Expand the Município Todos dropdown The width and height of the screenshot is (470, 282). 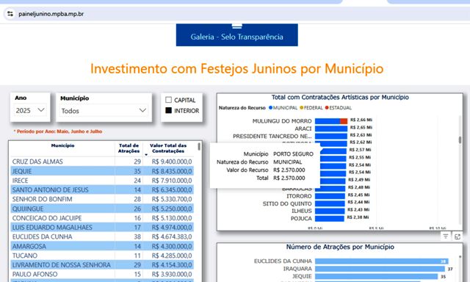point(104,111)
